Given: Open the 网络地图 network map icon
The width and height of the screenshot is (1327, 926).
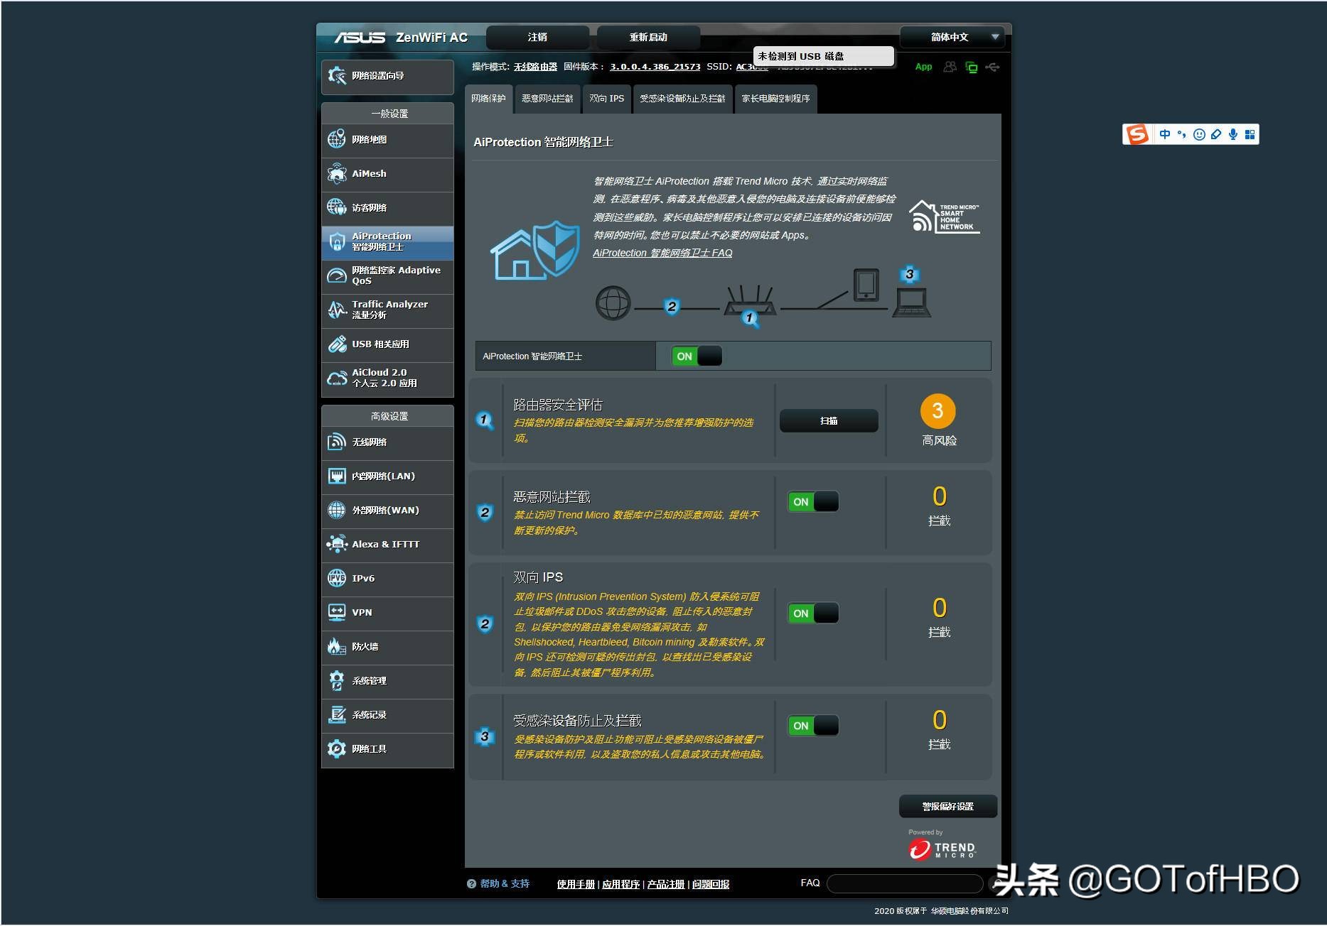Looking at the screenshot, I should click(x=337, y=139).
